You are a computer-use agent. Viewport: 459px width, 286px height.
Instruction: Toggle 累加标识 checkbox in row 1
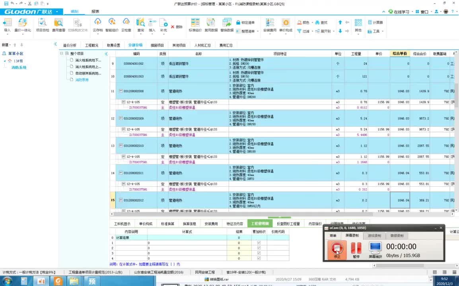coord(259,243)
